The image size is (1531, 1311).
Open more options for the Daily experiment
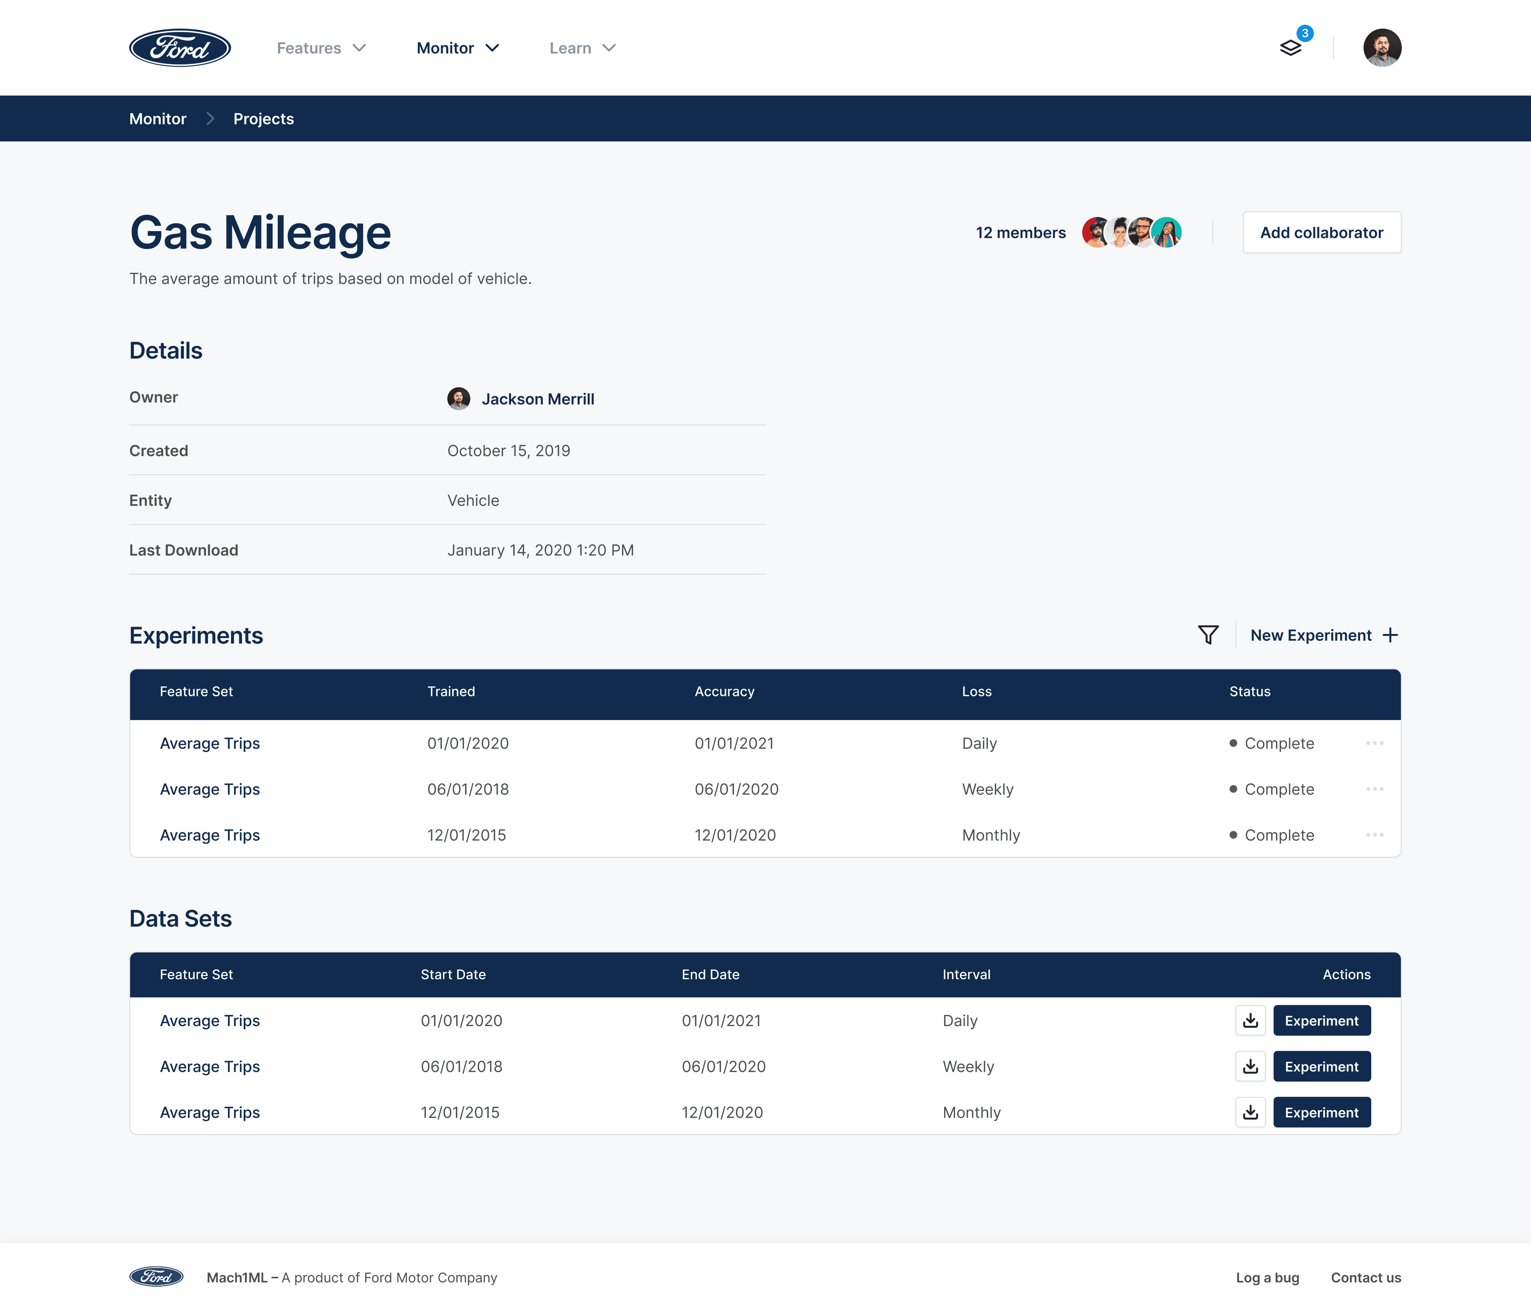click(1374, 743)
